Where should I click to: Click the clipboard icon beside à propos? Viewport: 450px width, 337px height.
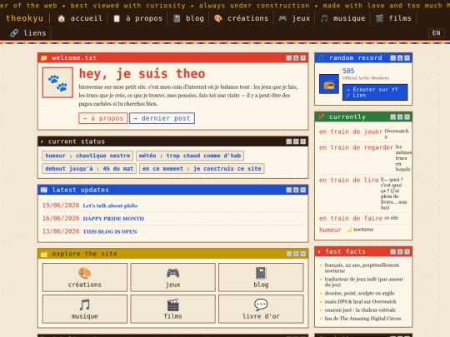(117, 18)
